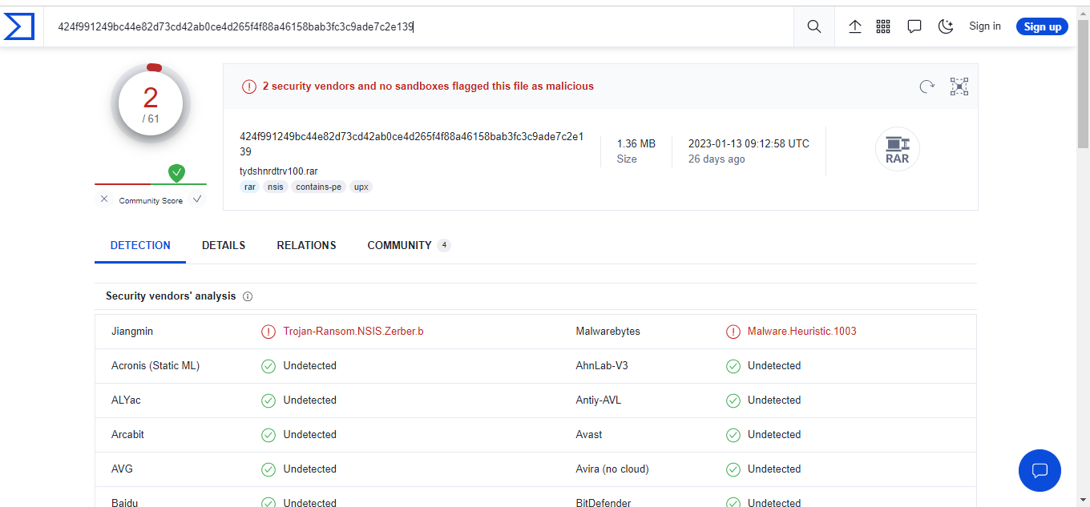Click the malicious vendors warning banner text

[x=428, y=87]
